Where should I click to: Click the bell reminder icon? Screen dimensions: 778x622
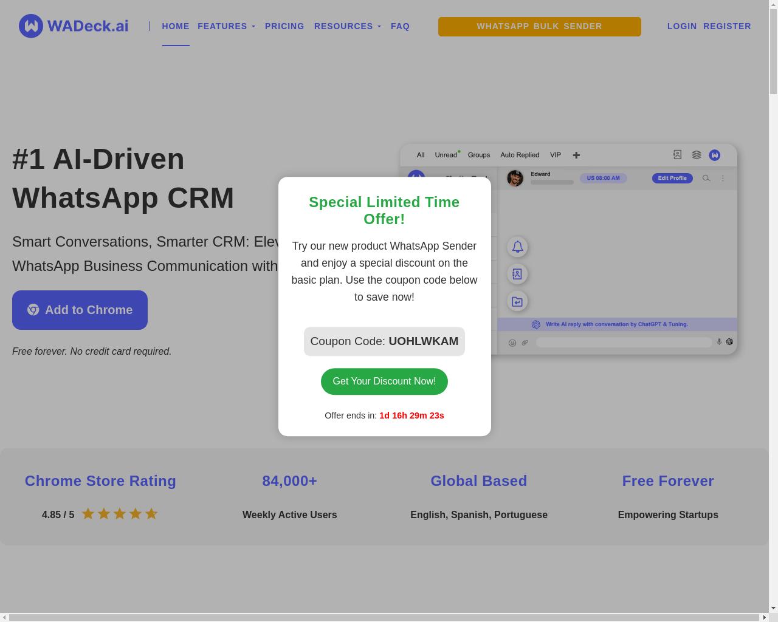coord(517,247)
